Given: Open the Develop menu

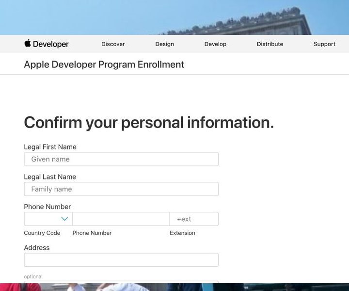Looking at the screenshot, I should point(215,44).
